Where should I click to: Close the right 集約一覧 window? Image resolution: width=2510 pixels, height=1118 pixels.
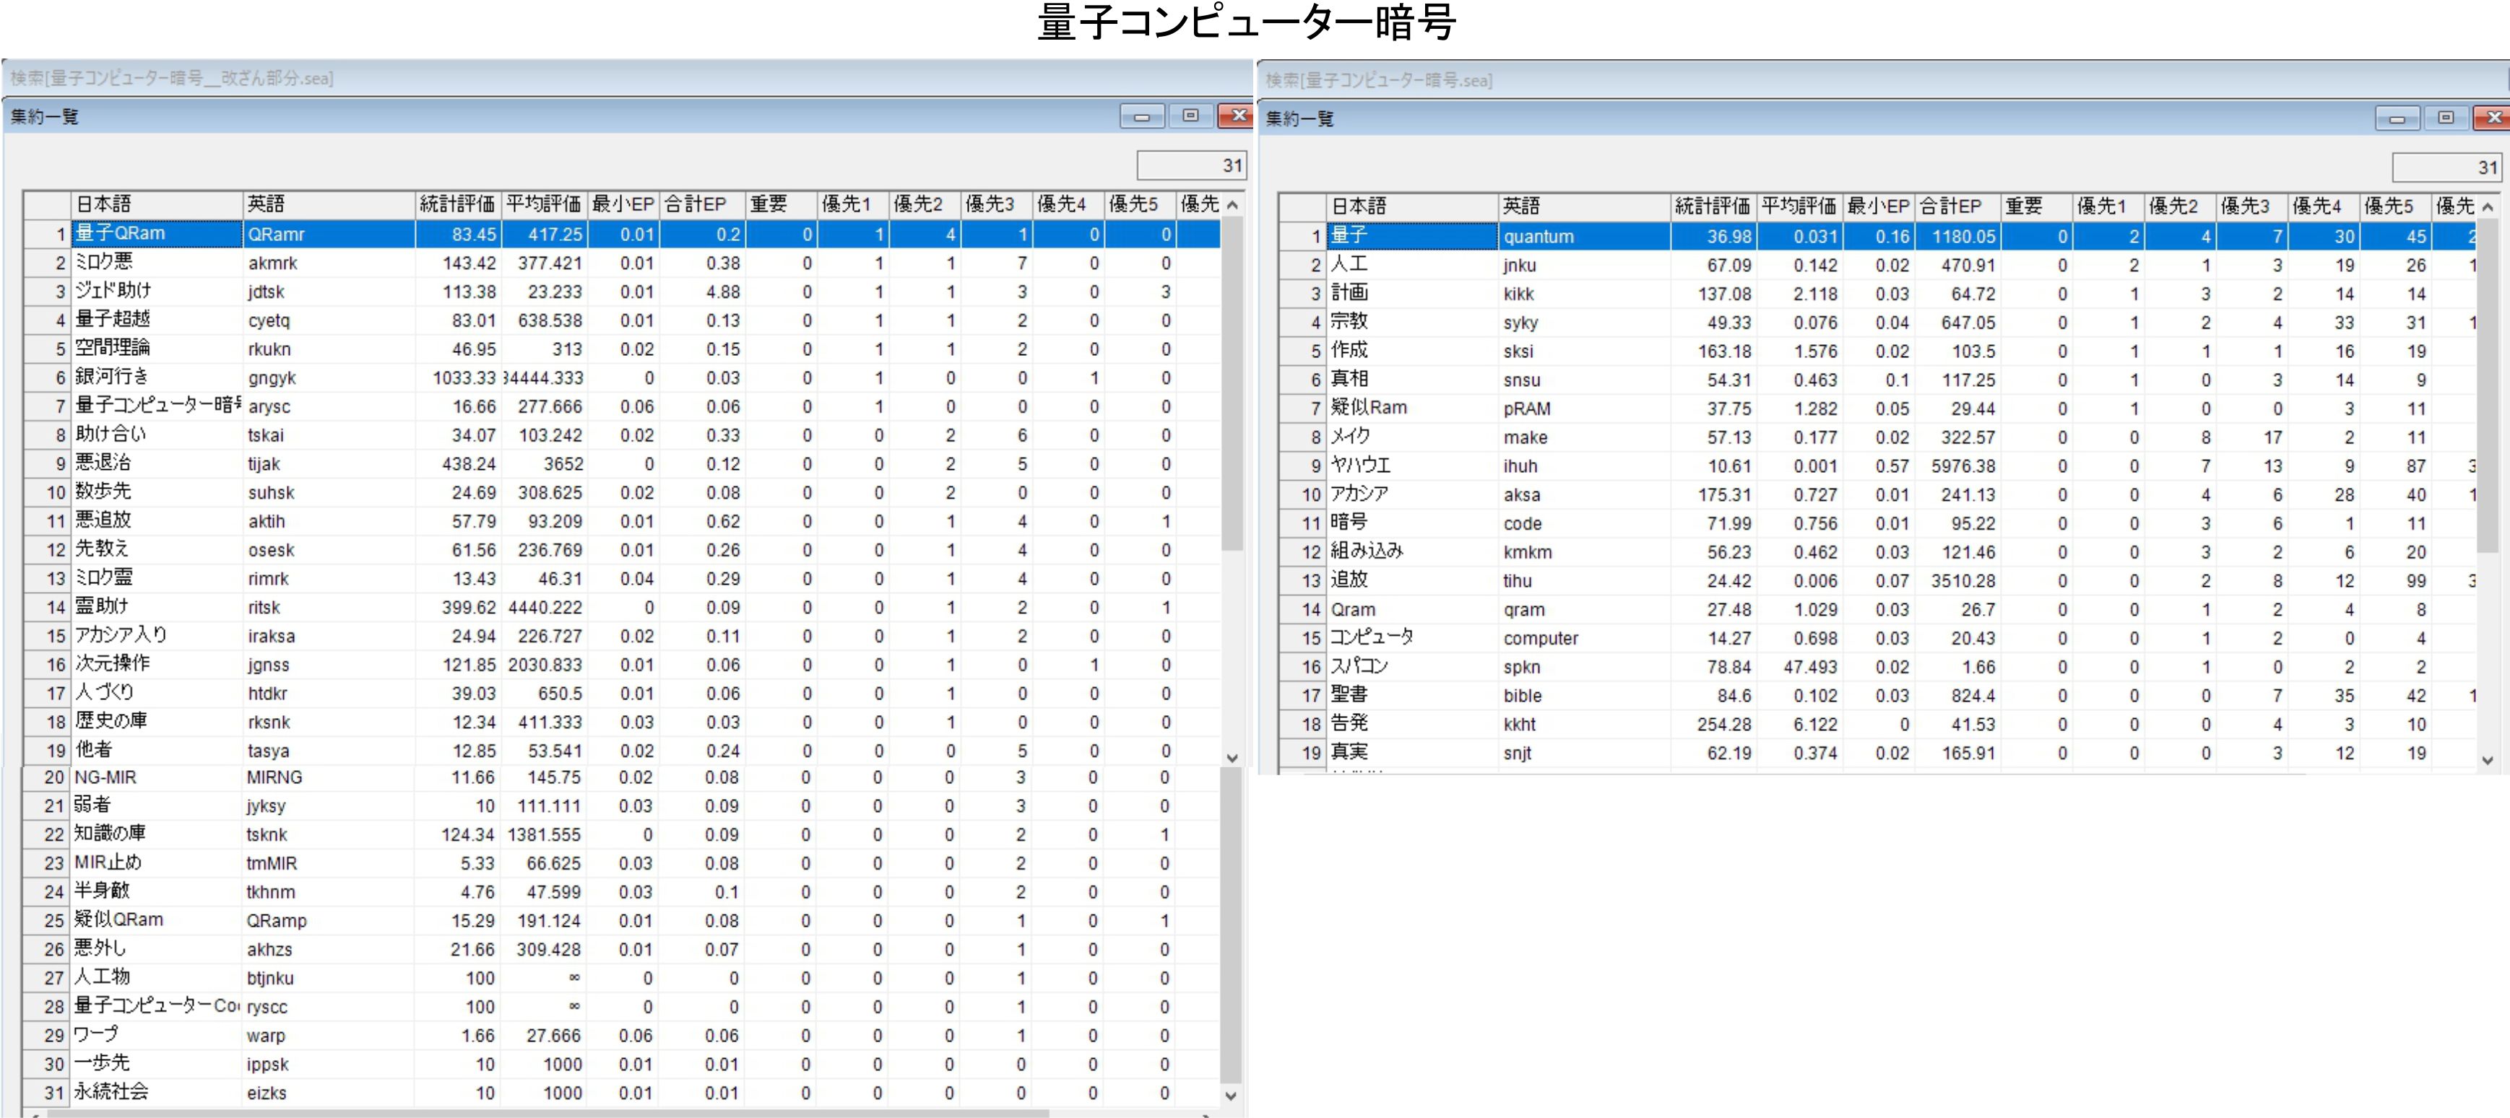tap(2493, 119)
